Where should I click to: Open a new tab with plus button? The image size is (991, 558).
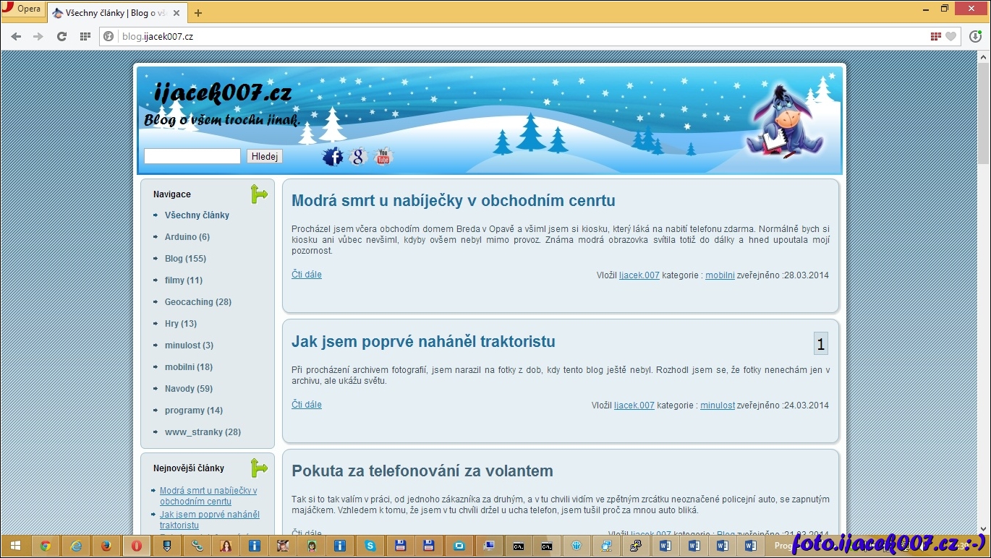coord(198,13)
